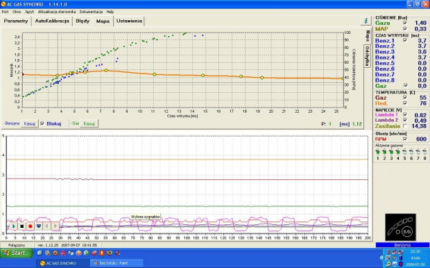This screenshot has width=430, height=268.
Task: Toggle the Gazu pressure checkbox
Action: pyautogui.click(x=405, y=23)
